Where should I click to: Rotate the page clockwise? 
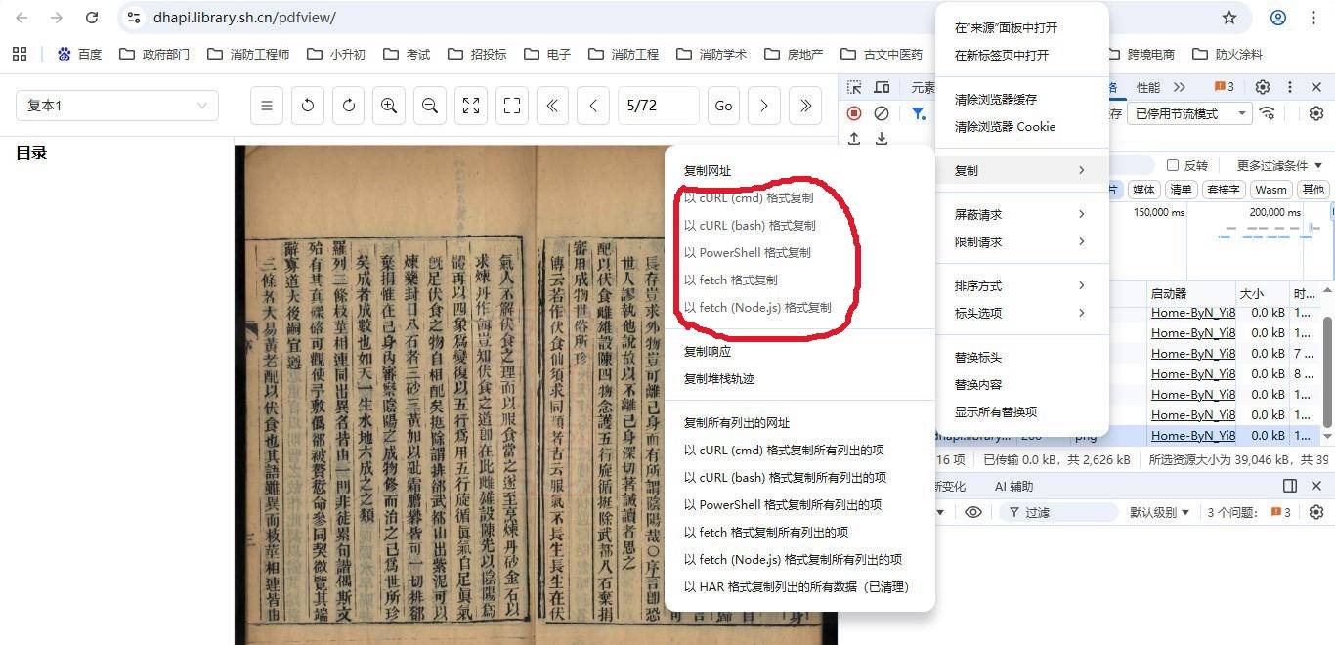pyautogui.click(x=348, y=106)
